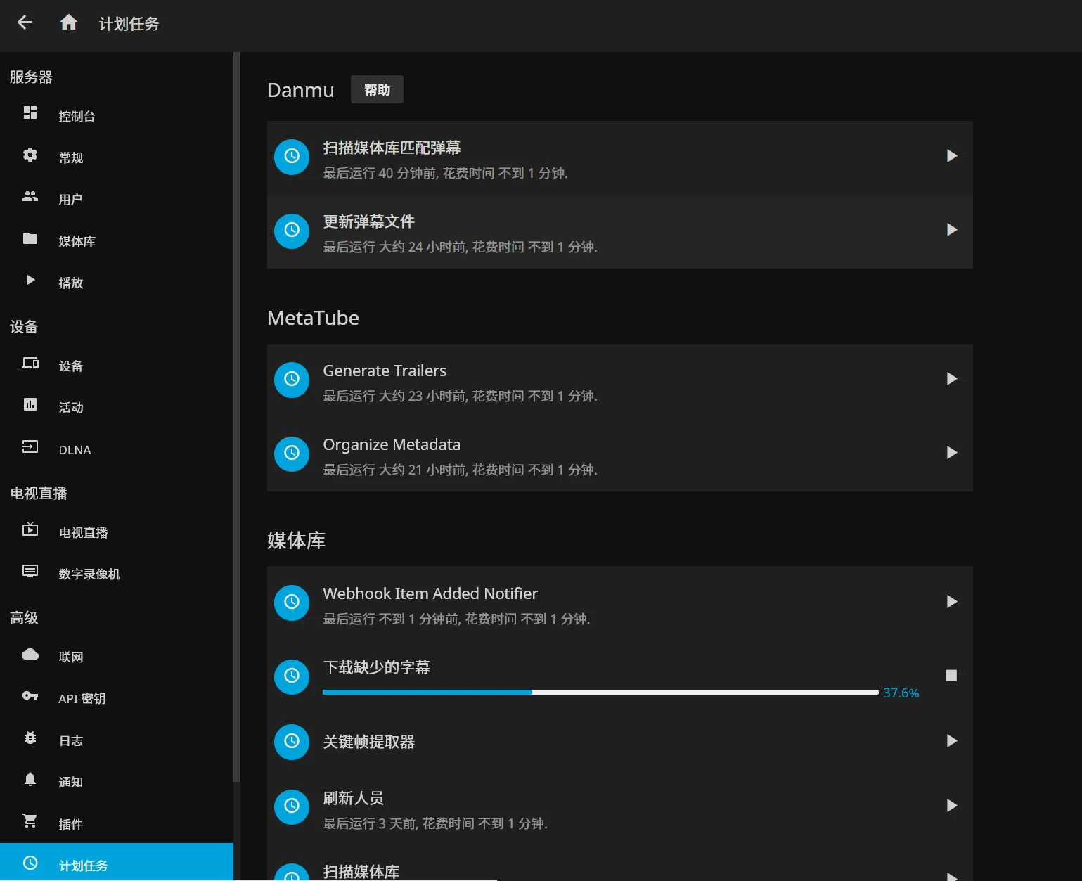The width and height of the screenshot is (1082, 881).
Task: Click the 帮助 button beside Danmu
Action: pos(377,90)
